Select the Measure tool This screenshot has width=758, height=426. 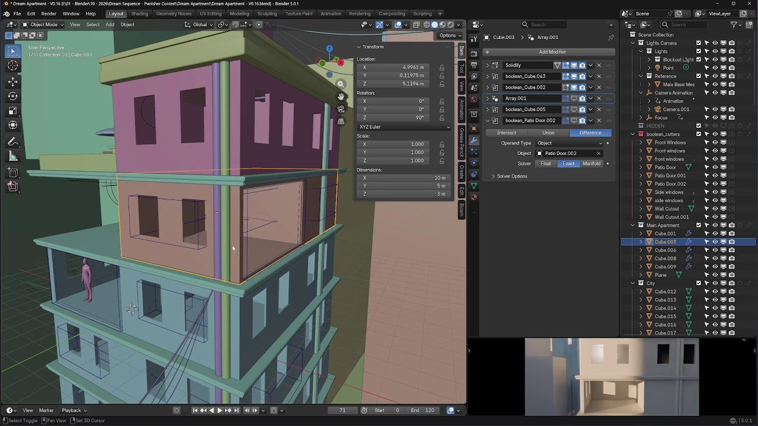[x=12, y=157]
